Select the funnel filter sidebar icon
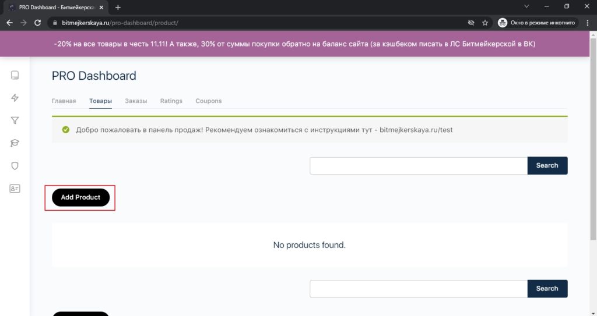Image resolution: width=597 pixels, height=316 pixels. (x=15, y=120)
